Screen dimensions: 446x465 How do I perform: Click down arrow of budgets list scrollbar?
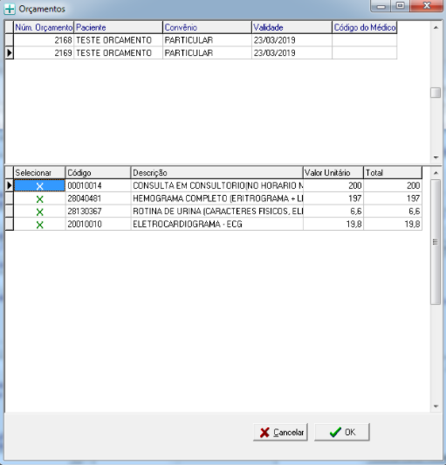pyautogui.click(x=436, y=157)
